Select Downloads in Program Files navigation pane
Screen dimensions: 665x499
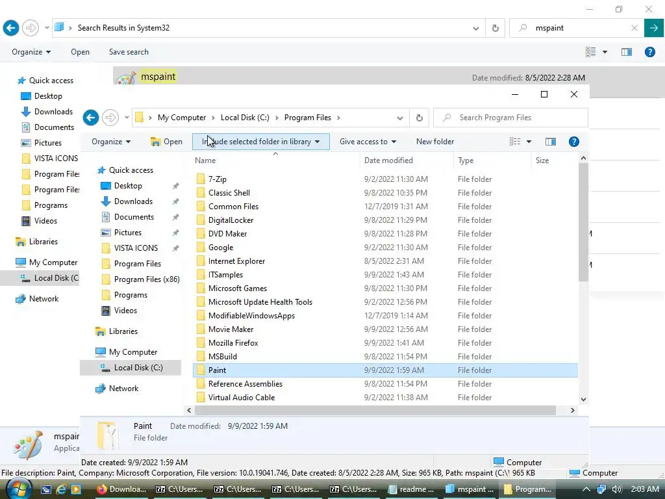tap(132, 201)
